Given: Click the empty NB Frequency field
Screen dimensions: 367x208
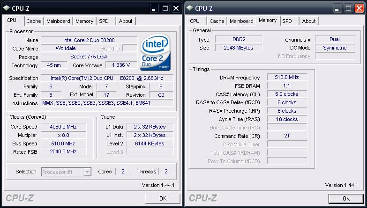Looking at the screenshot, I should click(x=335, y=56).
